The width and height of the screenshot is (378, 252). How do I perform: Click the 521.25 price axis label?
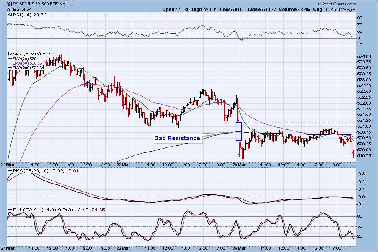point(364,121)
